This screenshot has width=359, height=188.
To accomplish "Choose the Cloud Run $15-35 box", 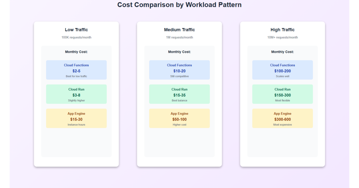I will tap(179, 94).
